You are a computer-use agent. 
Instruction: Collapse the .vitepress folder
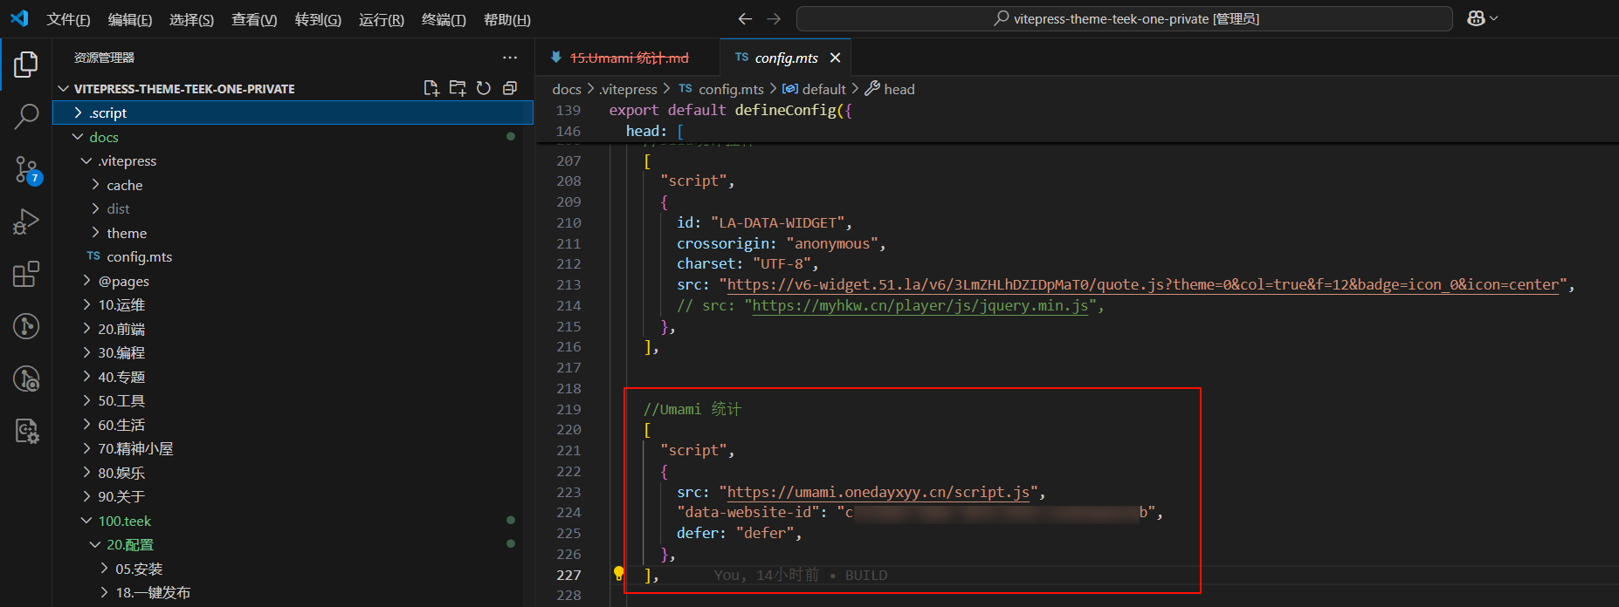(293, 160)
